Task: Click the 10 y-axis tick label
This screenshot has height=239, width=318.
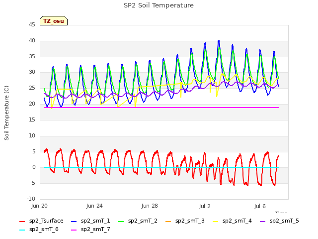Action: coord(32,135)
